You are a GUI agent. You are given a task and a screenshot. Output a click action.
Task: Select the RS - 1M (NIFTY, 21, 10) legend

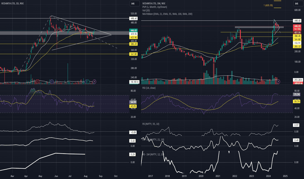[x=153, y=140]
